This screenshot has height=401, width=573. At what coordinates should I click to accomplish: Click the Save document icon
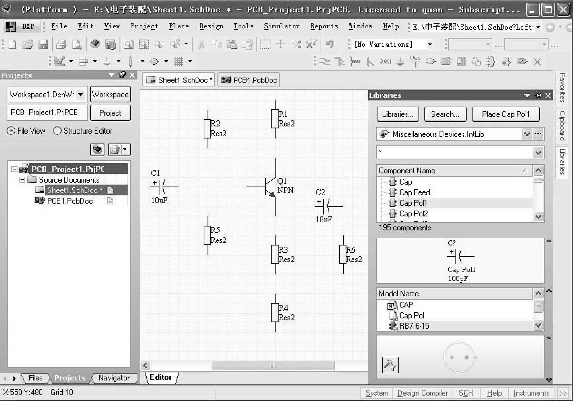click(43, 44)
